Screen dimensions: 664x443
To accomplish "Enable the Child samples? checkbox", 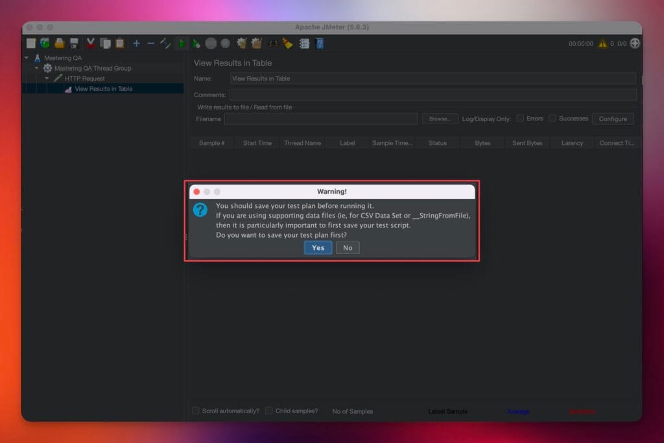I will (269, 411).
